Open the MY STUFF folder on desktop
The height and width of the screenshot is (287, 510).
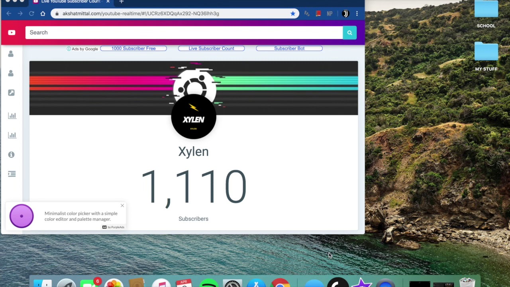point(486,57)
